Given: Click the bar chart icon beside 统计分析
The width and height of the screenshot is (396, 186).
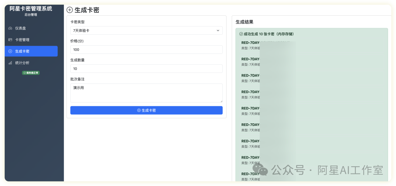Looking at the screenshot, I should [10, 63].
